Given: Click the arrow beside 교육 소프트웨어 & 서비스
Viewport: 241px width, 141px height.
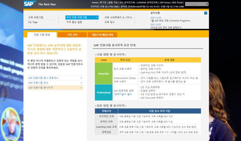Looking at the screenshot, I should click(x=135, y=17).
